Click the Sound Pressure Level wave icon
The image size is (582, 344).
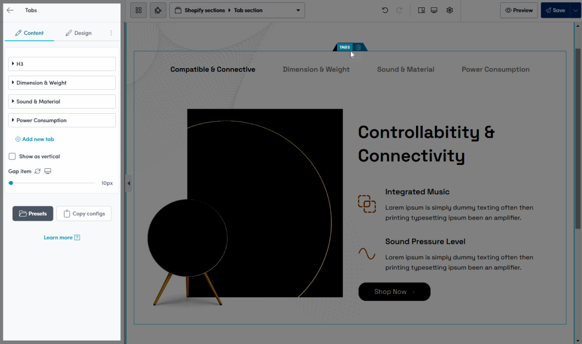(367, 254)
